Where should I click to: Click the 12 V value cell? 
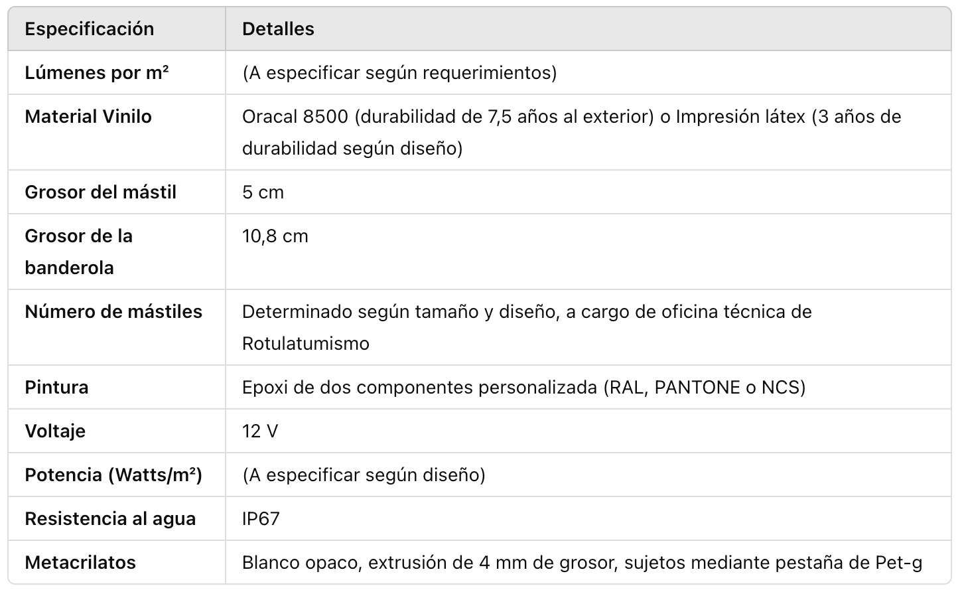(260, 431)
